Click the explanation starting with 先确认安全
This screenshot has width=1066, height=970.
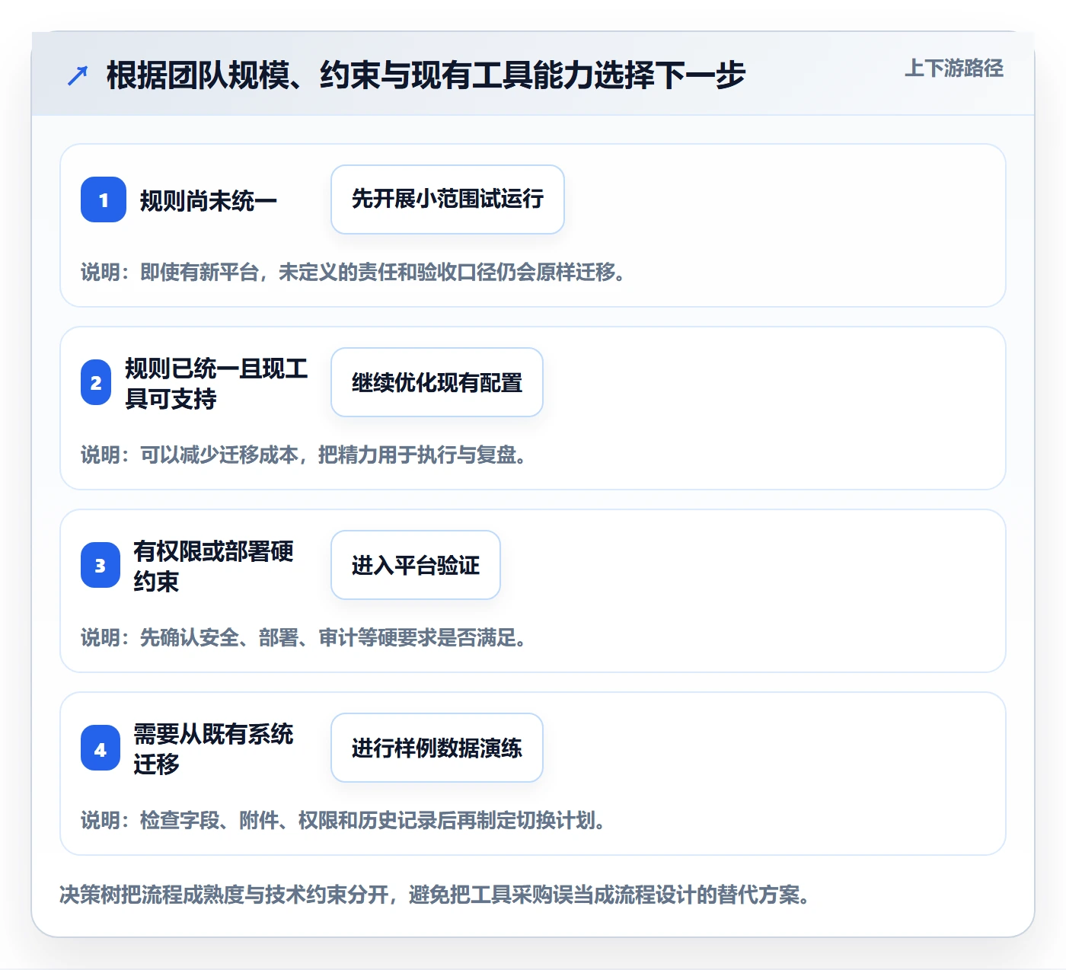(304, 637)
